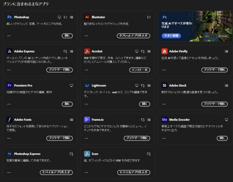Viewport: 233px width, 182px height.
Task: Open Lightroom with 開く button
Action: coord(144,104)
